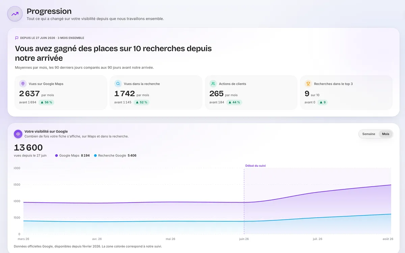Click the '265' customer actions value
405x253 pixels.
[x=216, y=93]
